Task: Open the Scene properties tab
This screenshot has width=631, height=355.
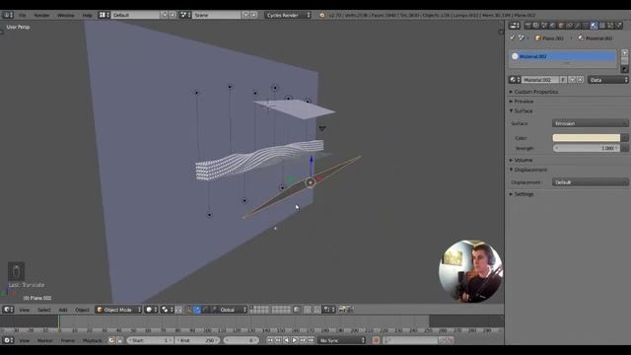Action: [x=544, y=26]
